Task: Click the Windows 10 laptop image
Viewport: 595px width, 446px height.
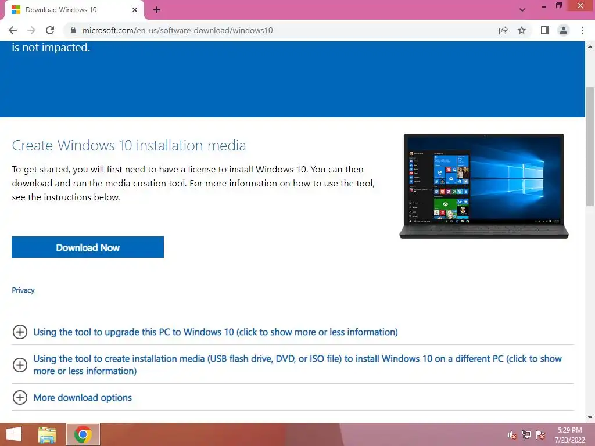Action: coord(484,186)
